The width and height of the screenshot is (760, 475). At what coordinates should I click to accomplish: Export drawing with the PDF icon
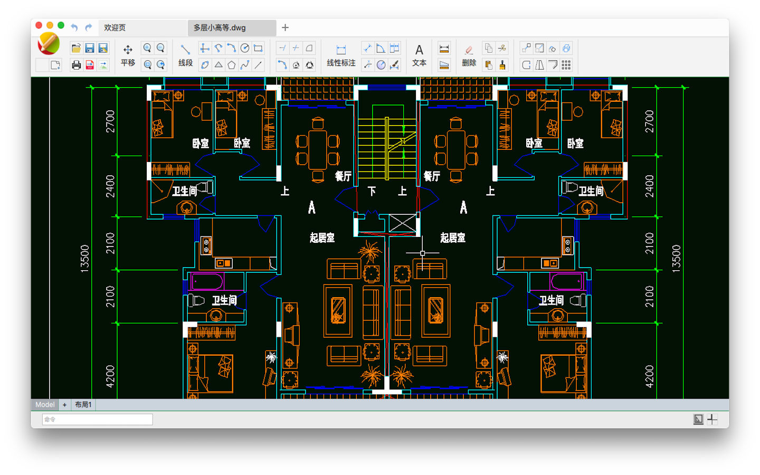click(90, 65)
